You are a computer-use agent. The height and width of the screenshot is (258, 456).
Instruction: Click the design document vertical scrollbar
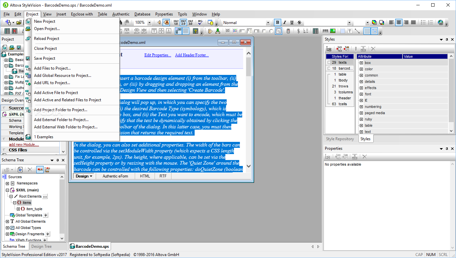(248, 109)
